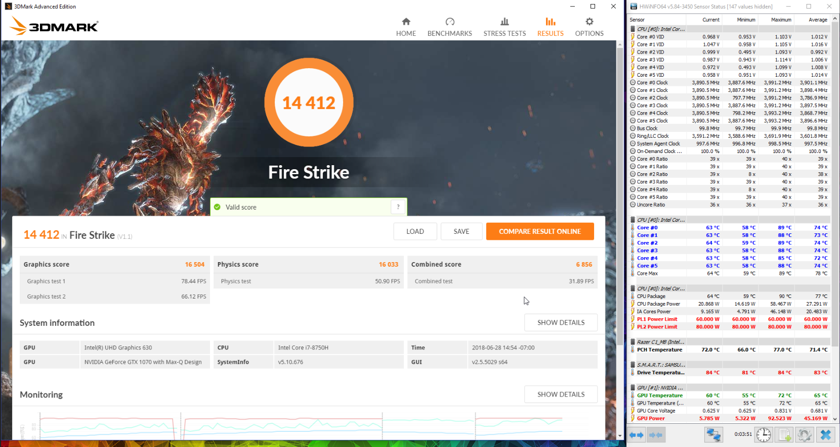Click the HWiNFO shrink columns arrows button
Image resolution: width=840 pixels, height=447 pixels.
point(656,435)
